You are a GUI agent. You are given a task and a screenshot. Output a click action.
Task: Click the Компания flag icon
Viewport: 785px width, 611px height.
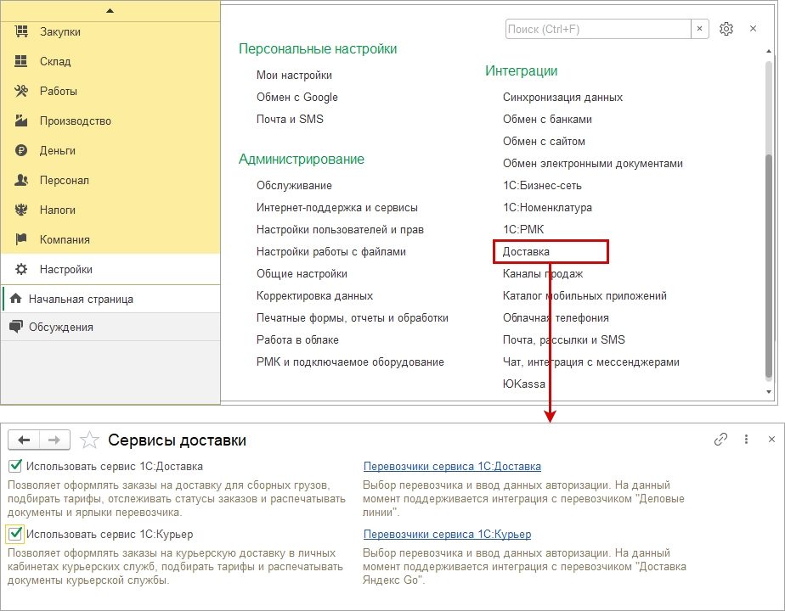pyautogui.click(x=21, y=239)
